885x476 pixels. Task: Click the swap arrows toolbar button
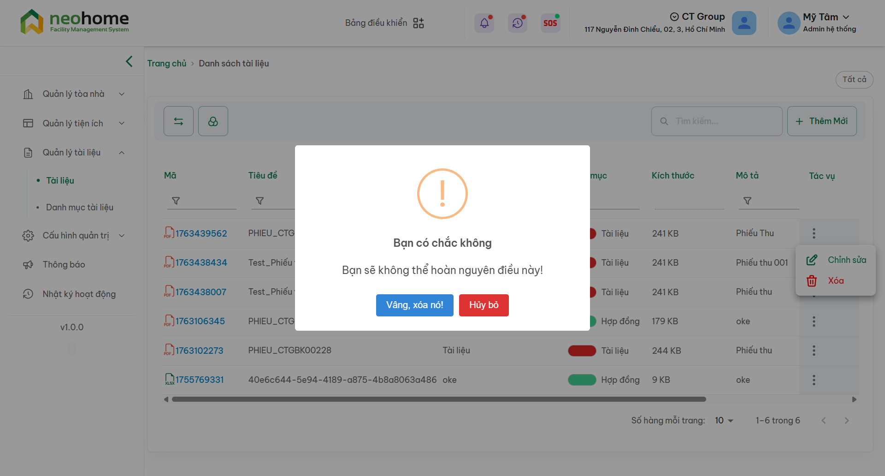point(178,121)
